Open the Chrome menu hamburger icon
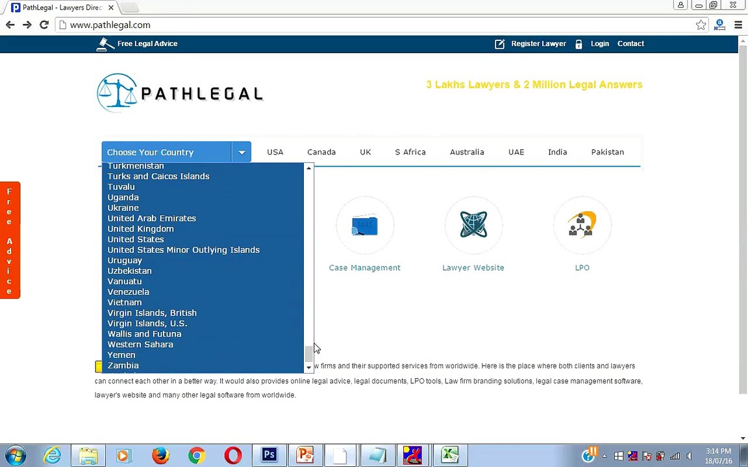 click(x=738, y=25)
